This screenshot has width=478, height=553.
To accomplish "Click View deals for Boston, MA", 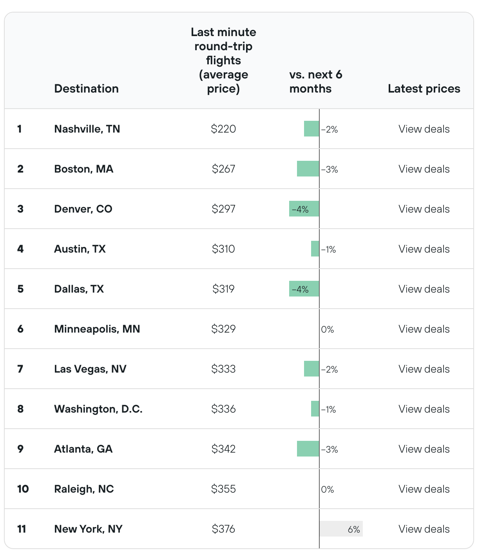I will click(x=424, y=169).
